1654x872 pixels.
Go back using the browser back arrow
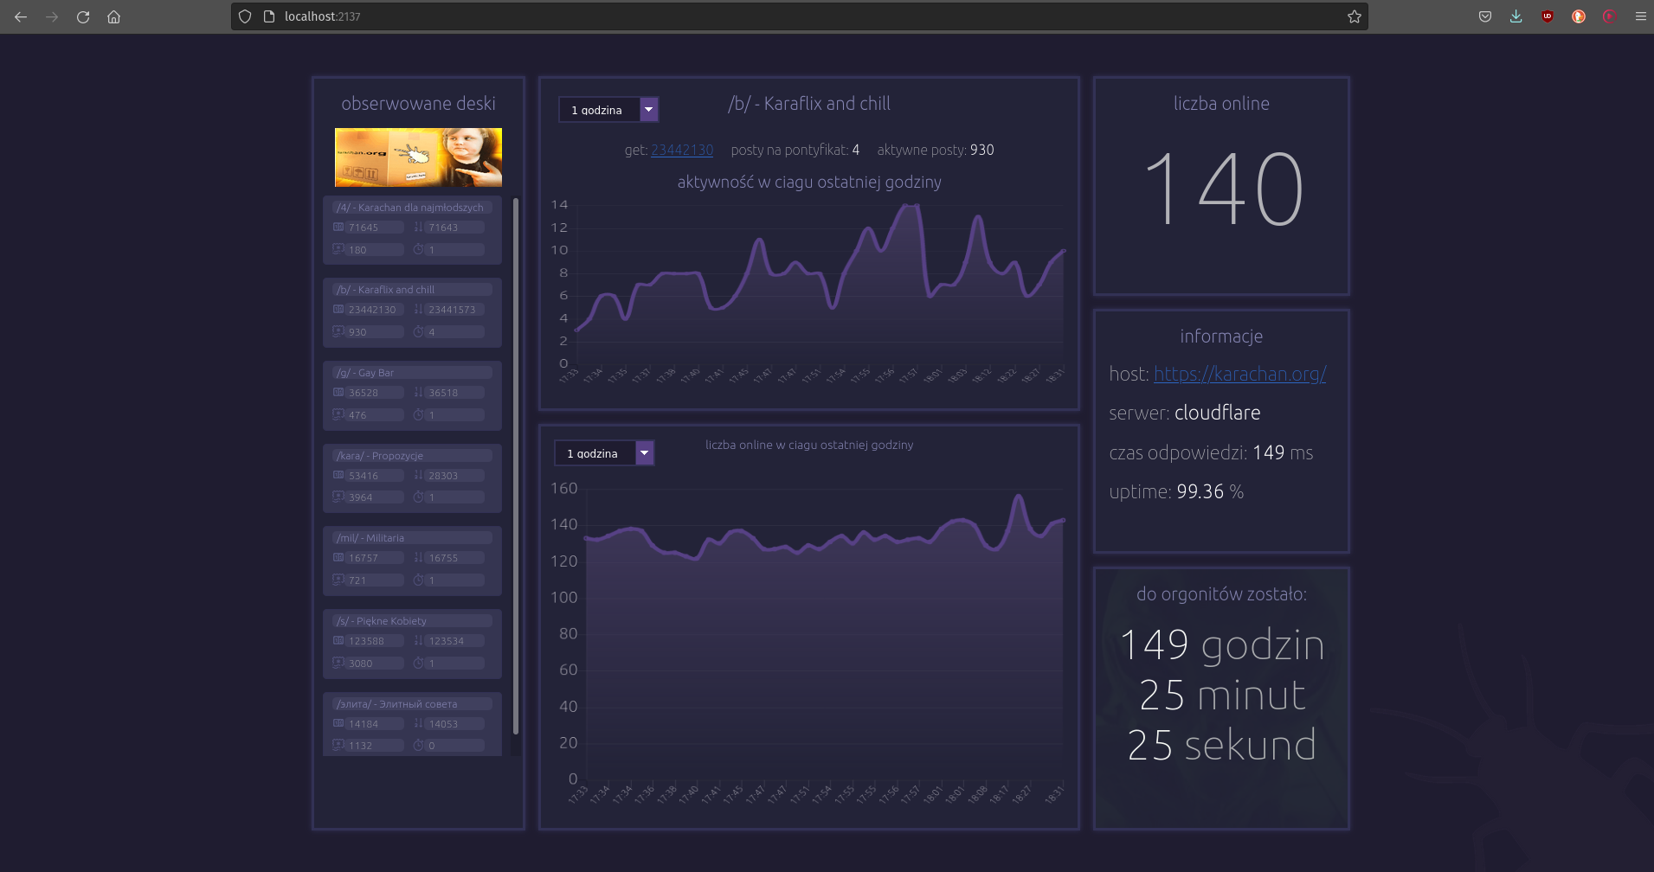tap(21, 16)
